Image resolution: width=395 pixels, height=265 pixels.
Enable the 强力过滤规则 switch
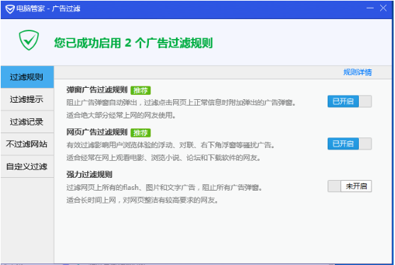[x=350, y=186]
